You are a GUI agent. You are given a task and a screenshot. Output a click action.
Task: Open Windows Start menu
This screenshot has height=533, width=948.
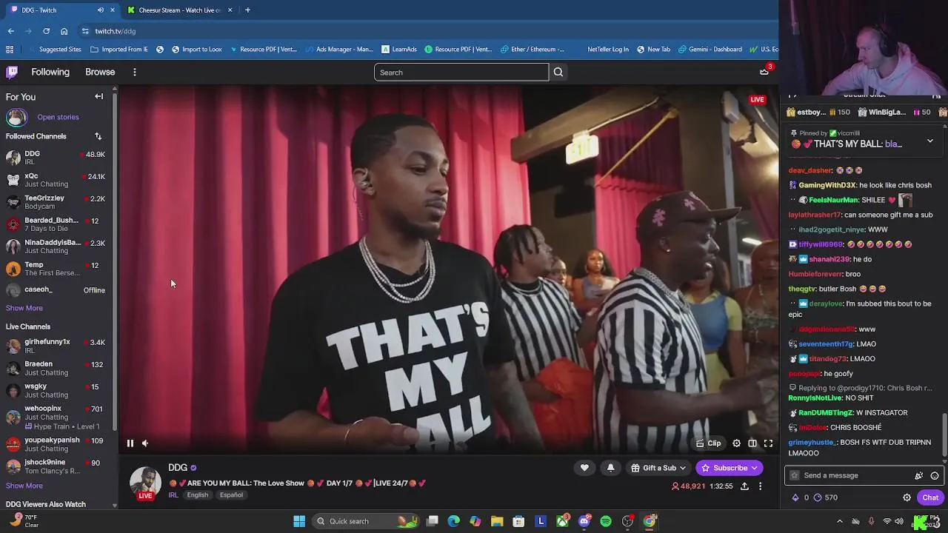(299, 521)
